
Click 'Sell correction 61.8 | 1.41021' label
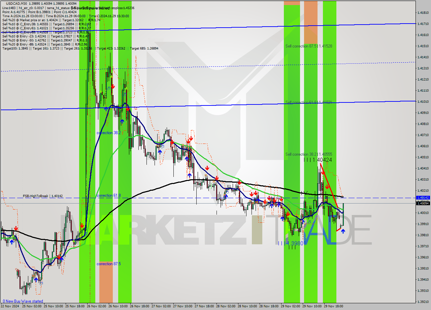[309, 102]
